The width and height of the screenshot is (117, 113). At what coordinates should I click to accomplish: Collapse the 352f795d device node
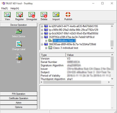[x=42, y=37]
